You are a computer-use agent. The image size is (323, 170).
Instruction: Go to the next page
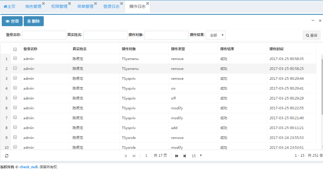(x=177, y=156)
